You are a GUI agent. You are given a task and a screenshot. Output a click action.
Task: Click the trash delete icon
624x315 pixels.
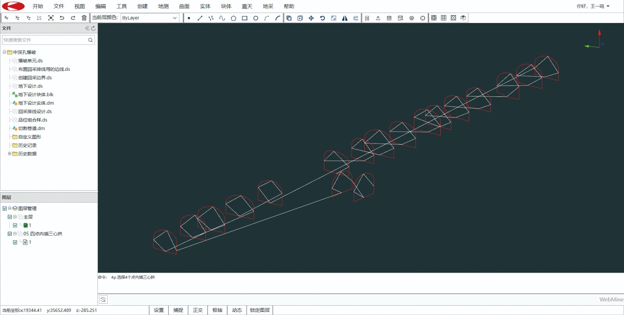point(84,18)
